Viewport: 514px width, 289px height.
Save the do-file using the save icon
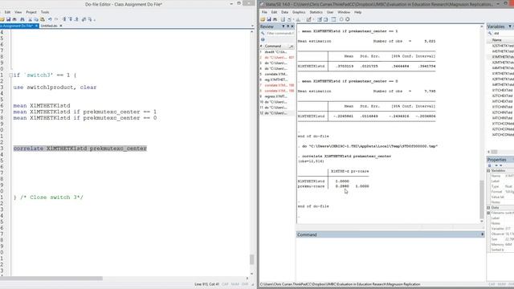click(9, 19)
